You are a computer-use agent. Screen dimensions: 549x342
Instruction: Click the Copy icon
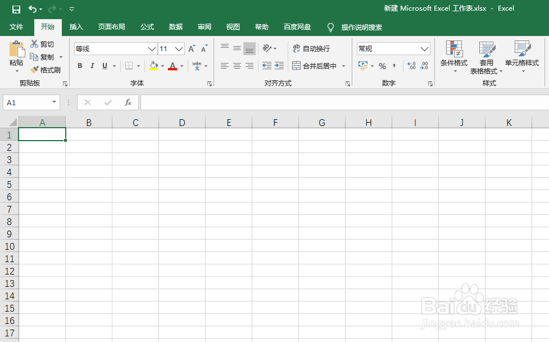[34, 56]
